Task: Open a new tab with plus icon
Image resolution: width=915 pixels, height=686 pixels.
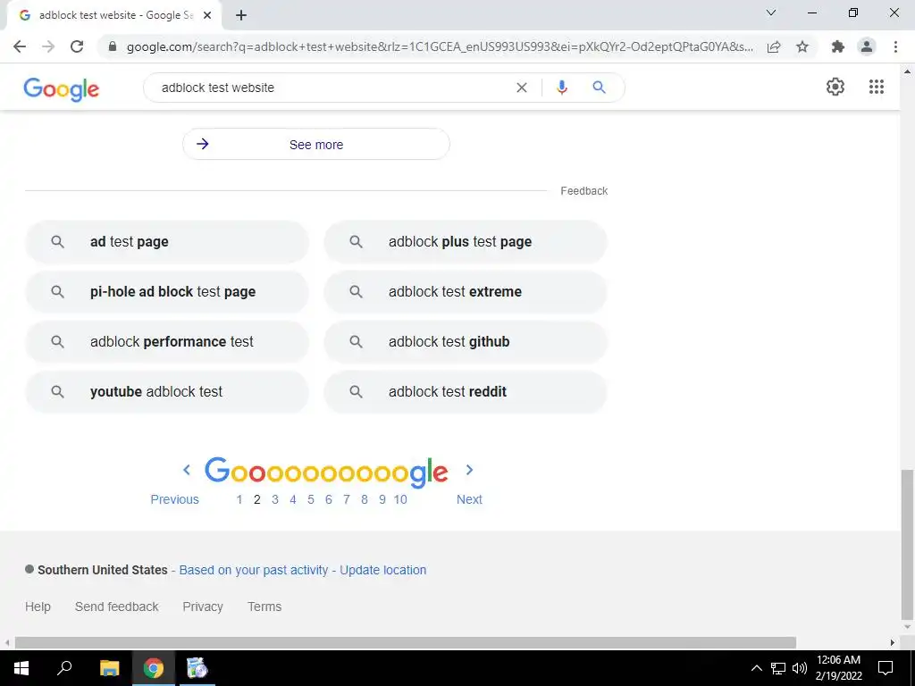Action: coord(241,16)
